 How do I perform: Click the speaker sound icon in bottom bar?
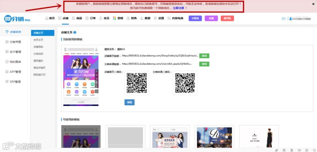tap(299, 150)
